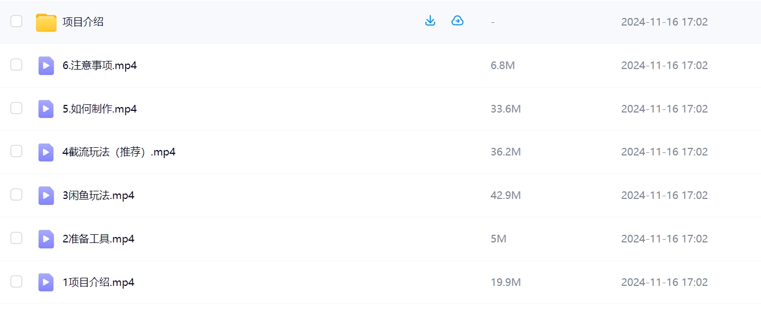Enable the checkbox for 2准备工具.mp4
Viewport: 761px width, 312px height.
coord(16,238)
